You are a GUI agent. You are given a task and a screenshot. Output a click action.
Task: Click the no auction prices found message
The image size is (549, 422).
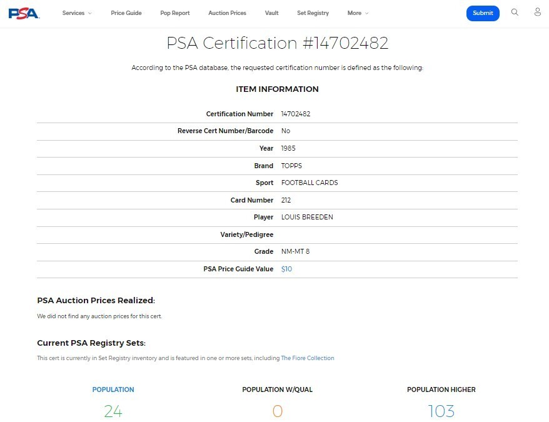tap(99, 316)
